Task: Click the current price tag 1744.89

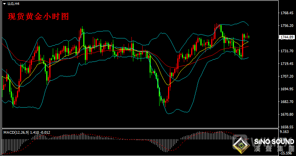Action: (x=287, y=37)
